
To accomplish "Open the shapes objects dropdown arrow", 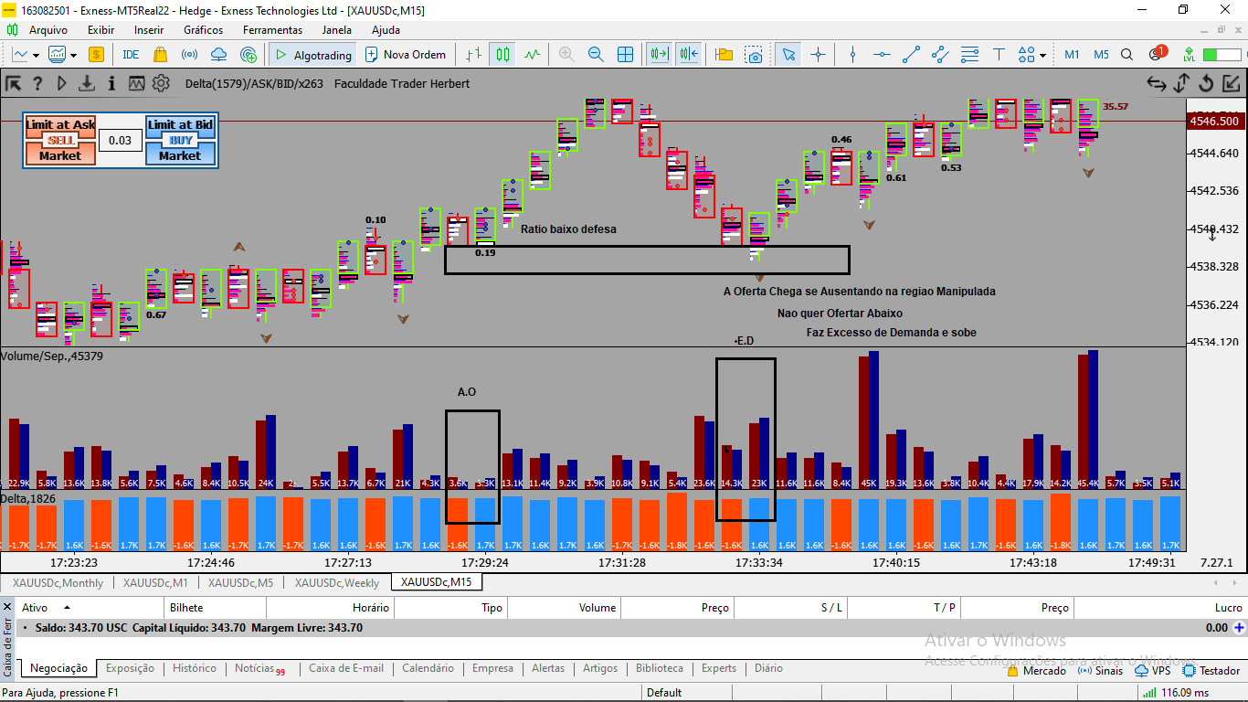I will click(x=1042, y=56).
